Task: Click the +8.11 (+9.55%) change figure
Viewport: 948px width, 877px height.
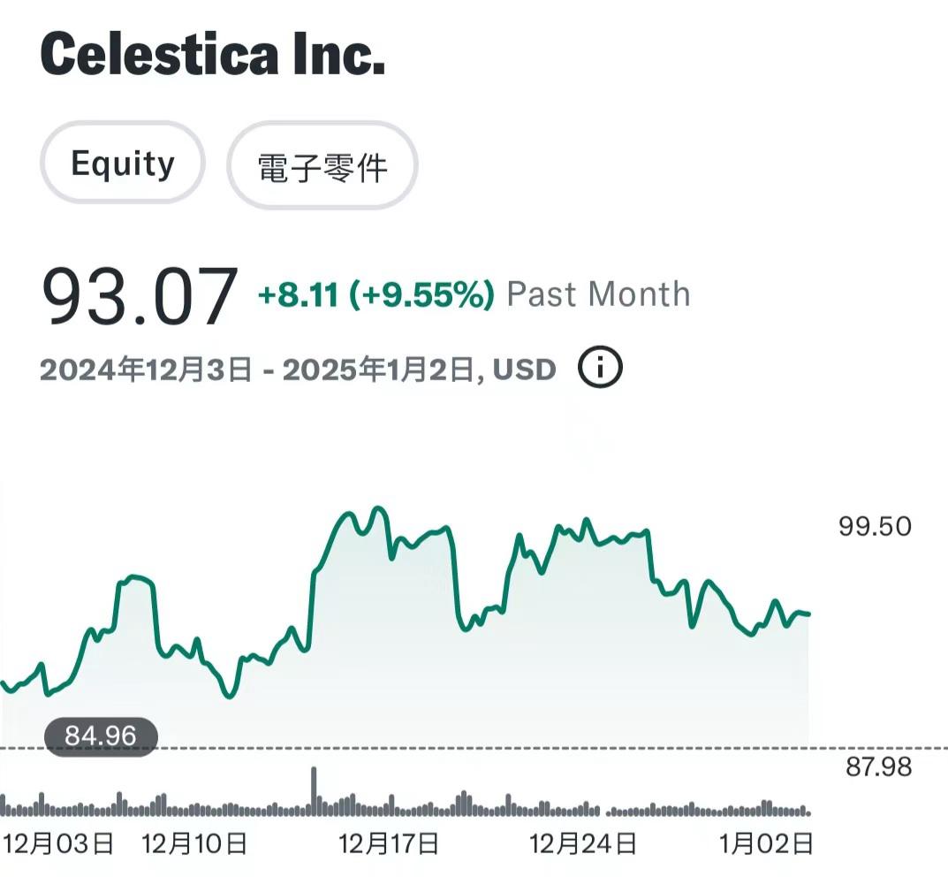Action: 375,294
